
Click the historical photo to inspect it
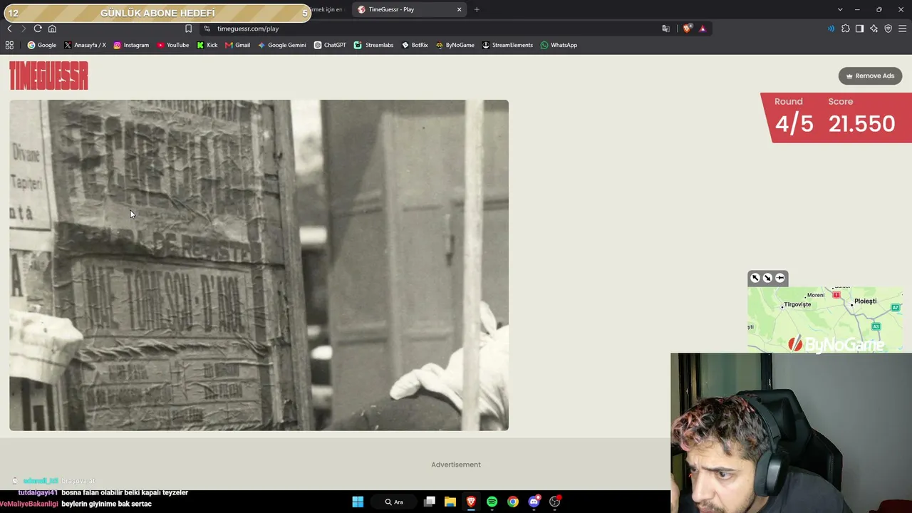point(259,265)
